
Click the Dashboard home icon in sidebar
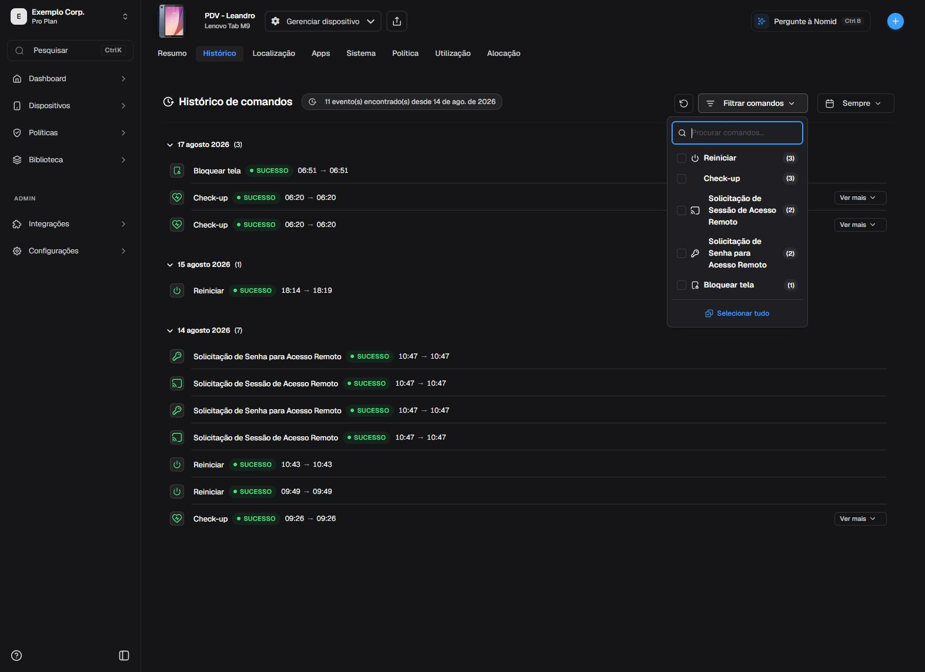tap(17, 79)
